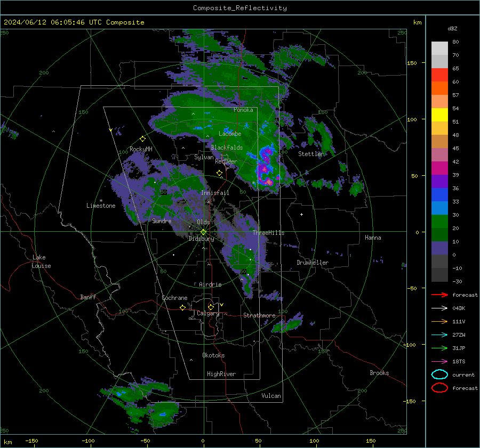The height and width of the screenshot is (448, 480).
Task: Click the Strathmore city label
Action: tap(259, 315)
